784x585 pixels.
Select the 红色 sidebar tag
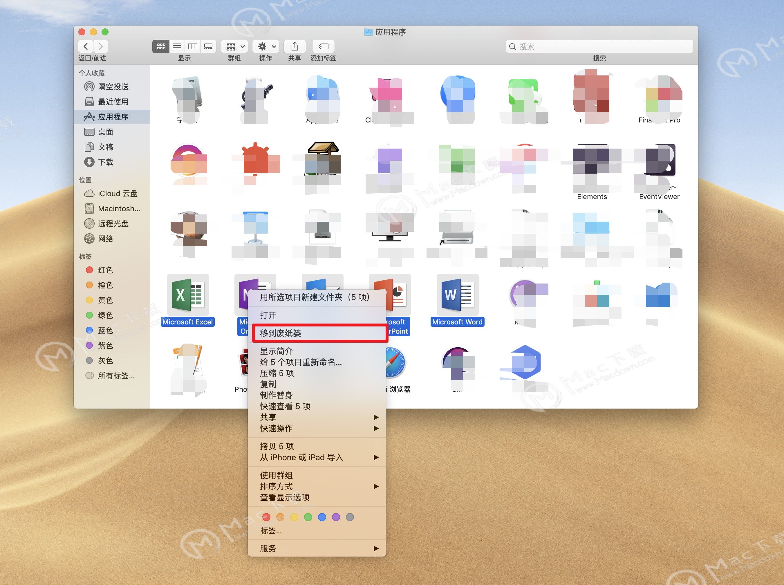(x=112, y=270)
